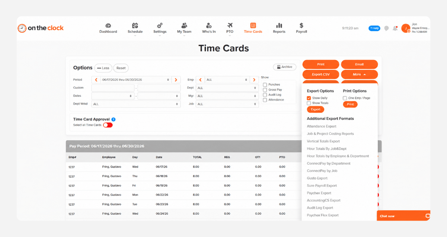This screenshot has height=237, width=447.
Task: Click the Reset options button
Action: pyautogui.click(x=121, y=68)
